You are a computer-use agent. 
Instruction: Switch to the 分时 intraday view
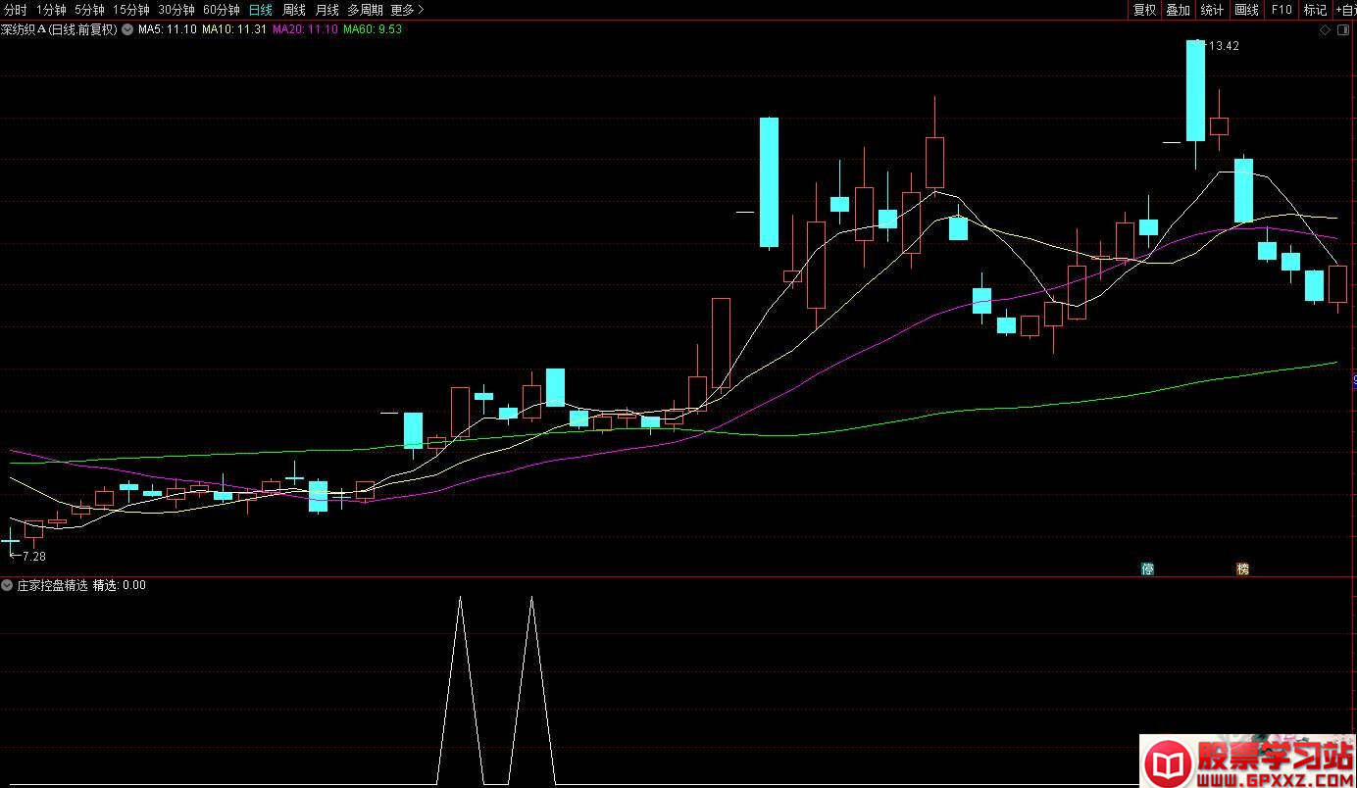16,10
